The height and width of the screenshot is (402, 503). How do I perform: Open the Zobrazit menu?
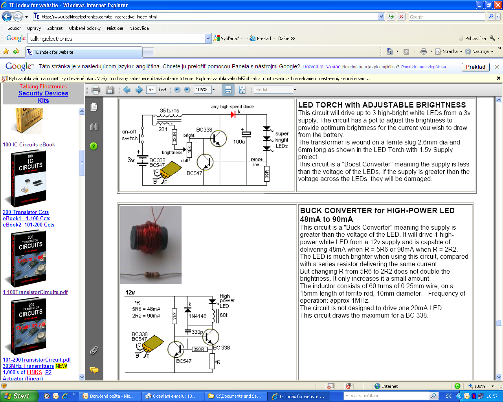point(55,28)
